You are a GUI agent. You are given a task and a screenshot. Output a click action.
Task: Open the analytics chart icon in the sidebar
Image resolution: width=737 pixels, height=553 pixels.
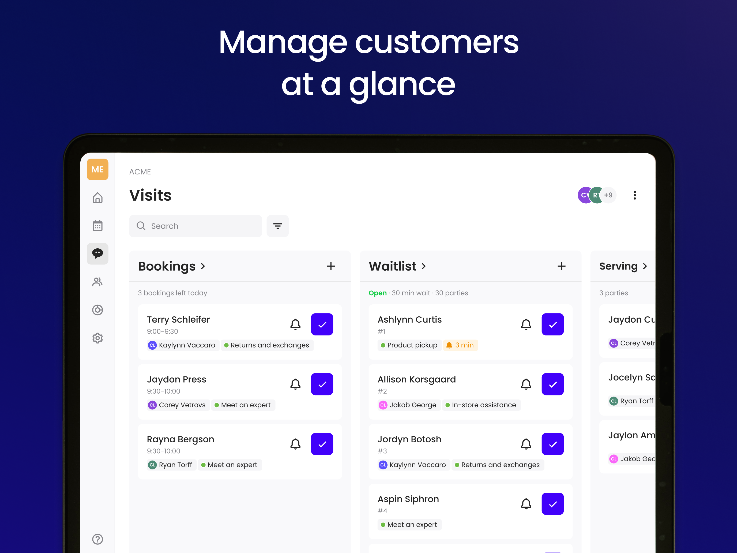tap(97, 310)
